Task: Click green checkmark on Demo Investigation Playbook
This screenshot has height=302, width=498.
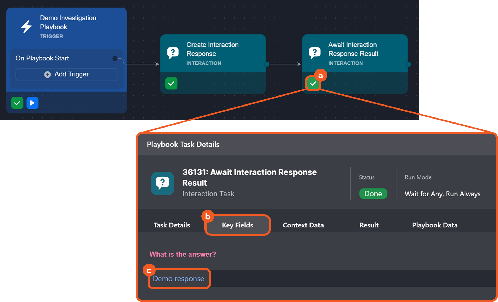Action: pos(17,103)
